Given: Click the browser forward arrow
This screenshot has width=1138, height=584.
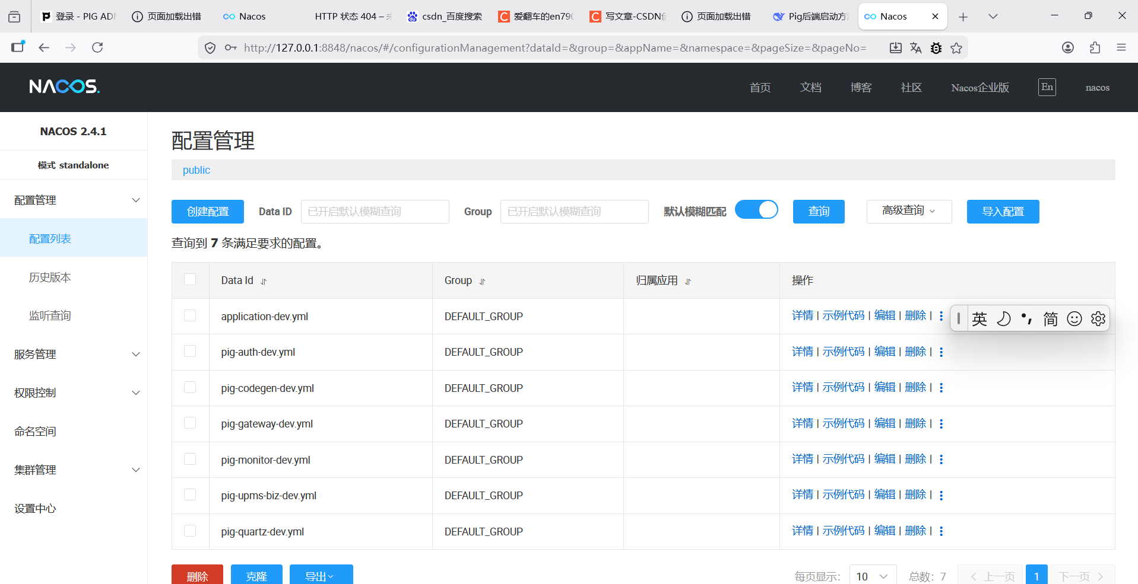Looking at the screenshot, I should pos(71,47).
